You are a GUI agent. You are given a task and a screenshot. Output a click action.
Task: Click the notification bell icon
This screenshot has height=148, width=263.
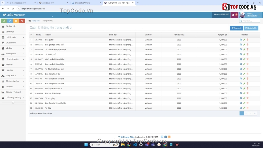click(x=233, y=15)
